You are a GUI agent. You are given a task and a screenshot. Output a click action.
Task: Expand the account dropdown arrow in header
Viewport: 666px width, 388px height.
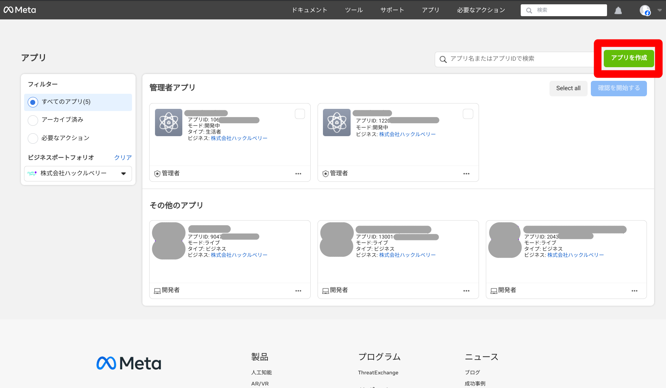(x=660, y=10)
